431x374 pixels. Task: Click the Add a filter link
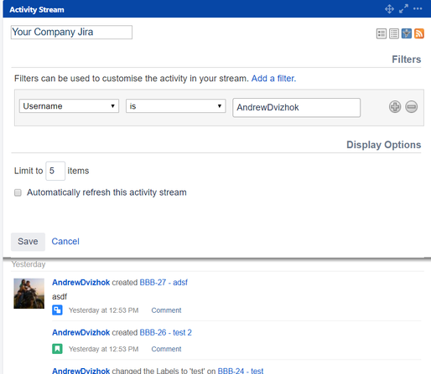tap(273, 79)
